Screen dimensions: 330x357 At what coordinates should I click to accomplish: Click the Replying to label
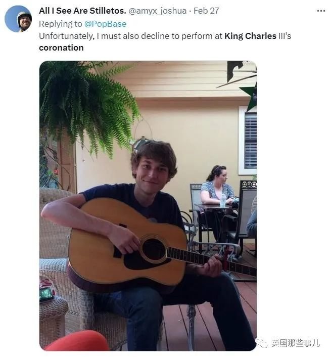click(60, 24)
